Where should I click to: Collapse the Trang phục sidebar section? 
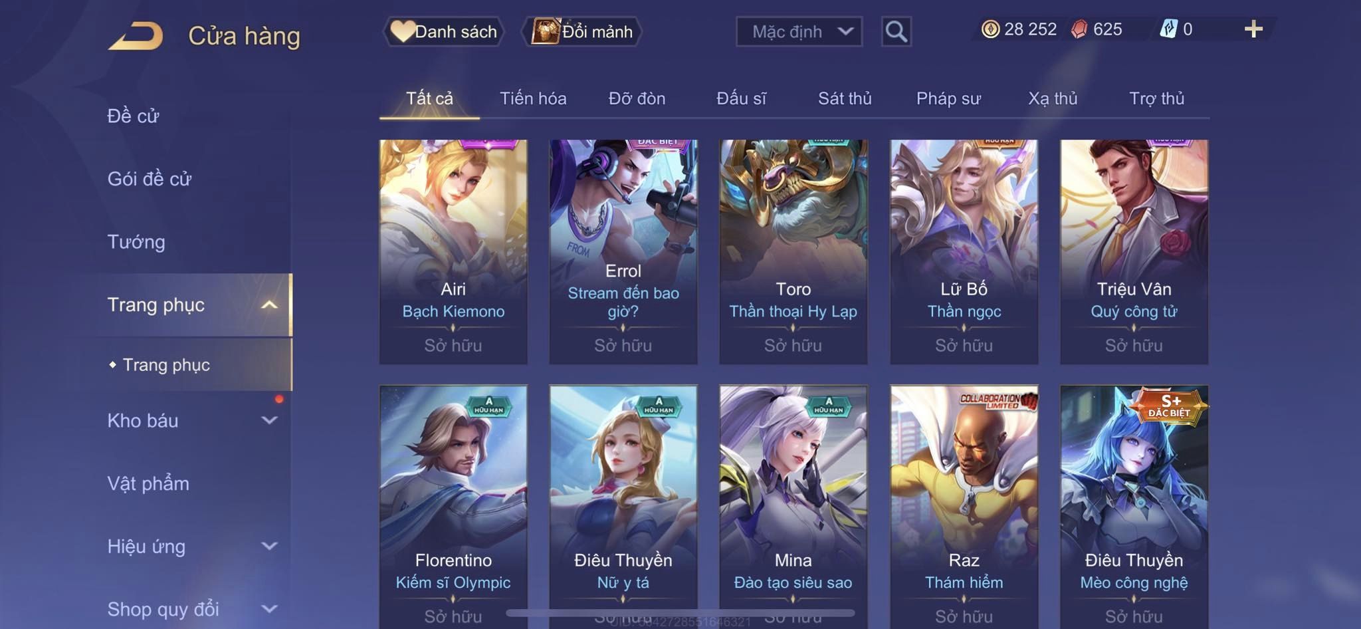[x=269, y=305]
